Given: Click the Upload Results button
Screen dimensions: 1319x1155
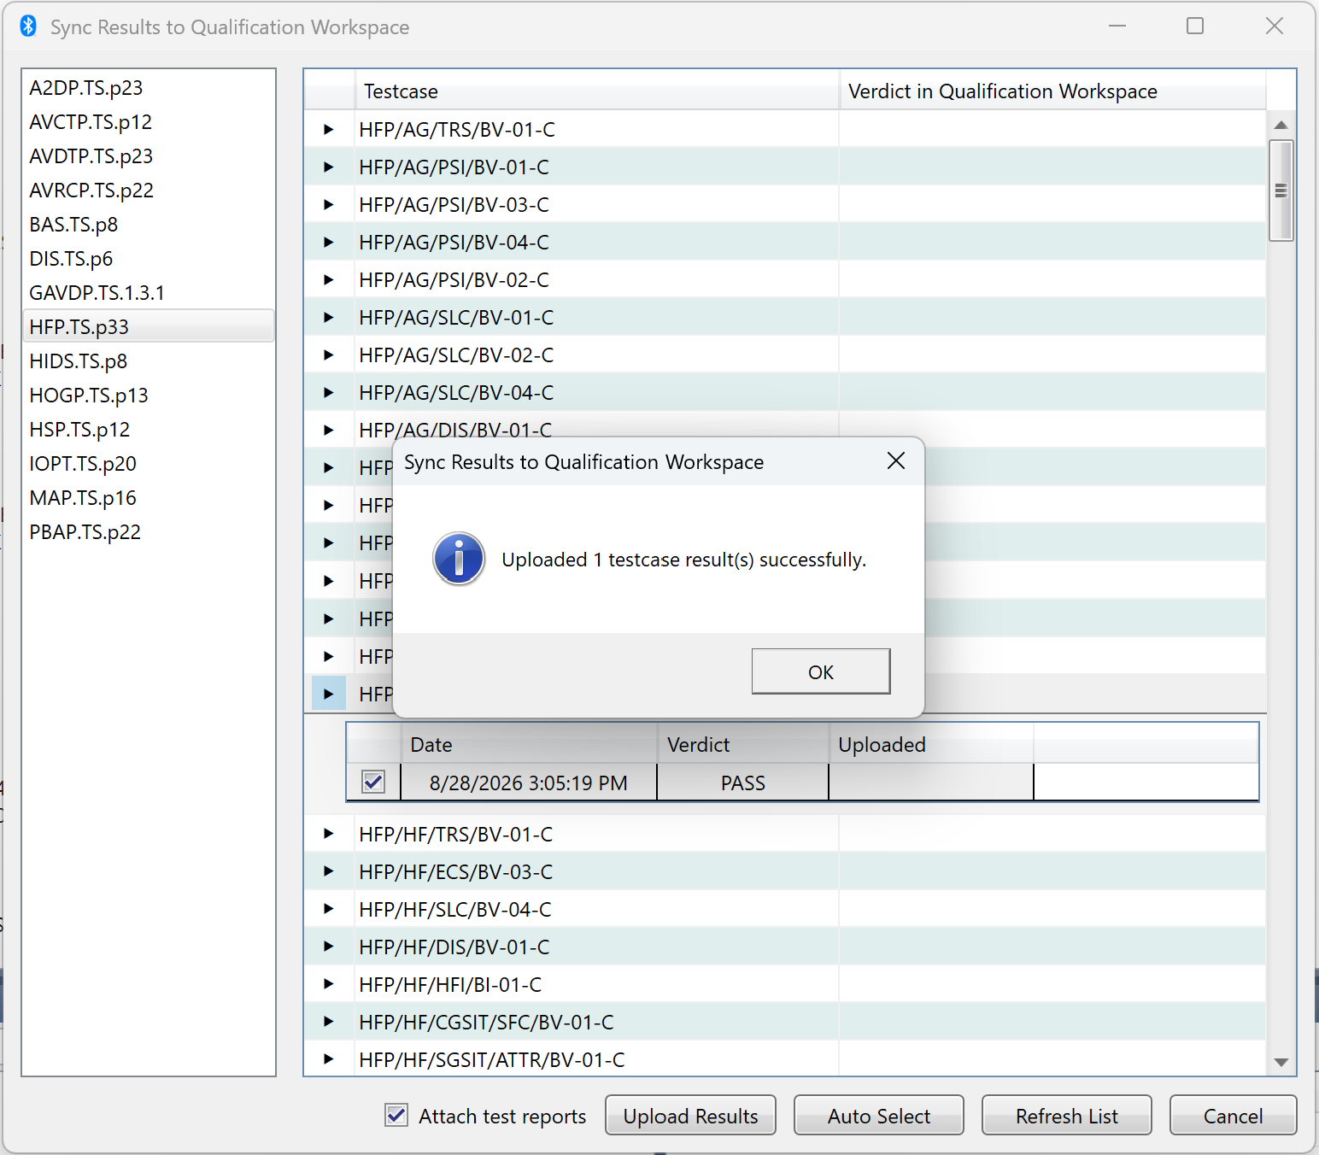Looking at the screenshot, I should (690, 1116).
